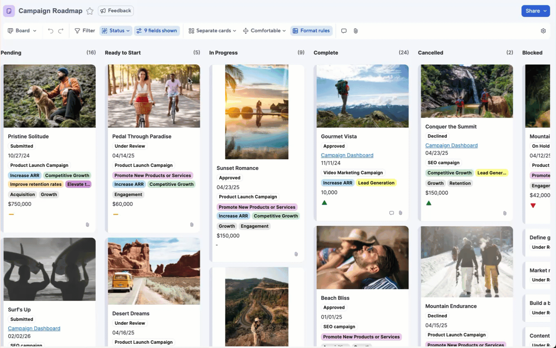Open the Status grouping dropdown

point(116,31)
